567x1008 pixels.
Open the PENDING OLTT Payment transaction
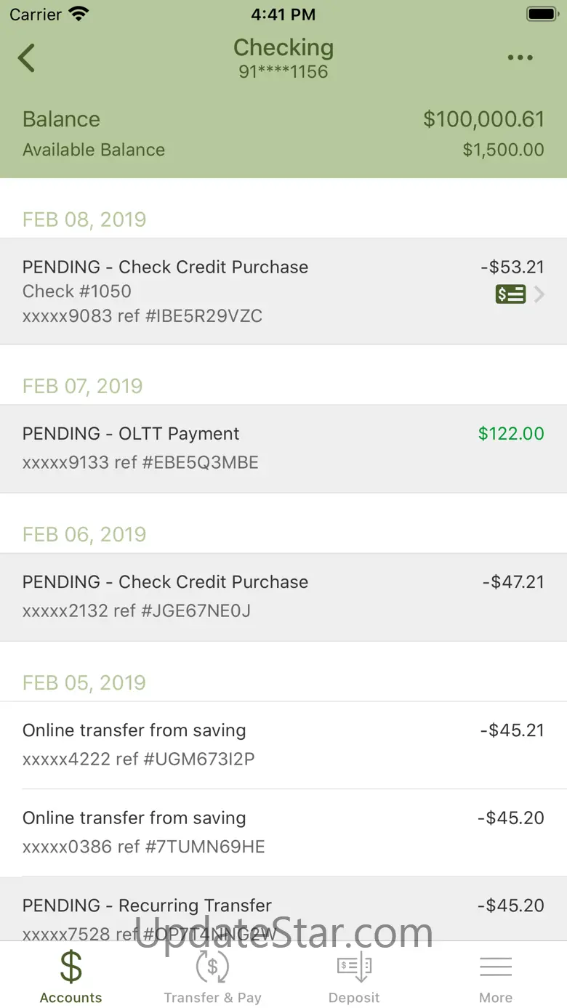283,448
